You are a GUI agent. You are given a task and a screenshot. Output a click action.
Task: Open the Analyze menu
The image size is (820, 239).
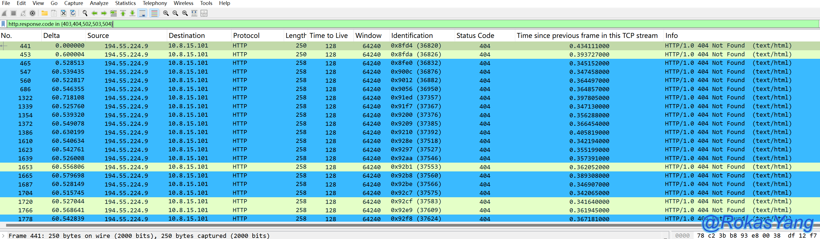pos(99,3)
